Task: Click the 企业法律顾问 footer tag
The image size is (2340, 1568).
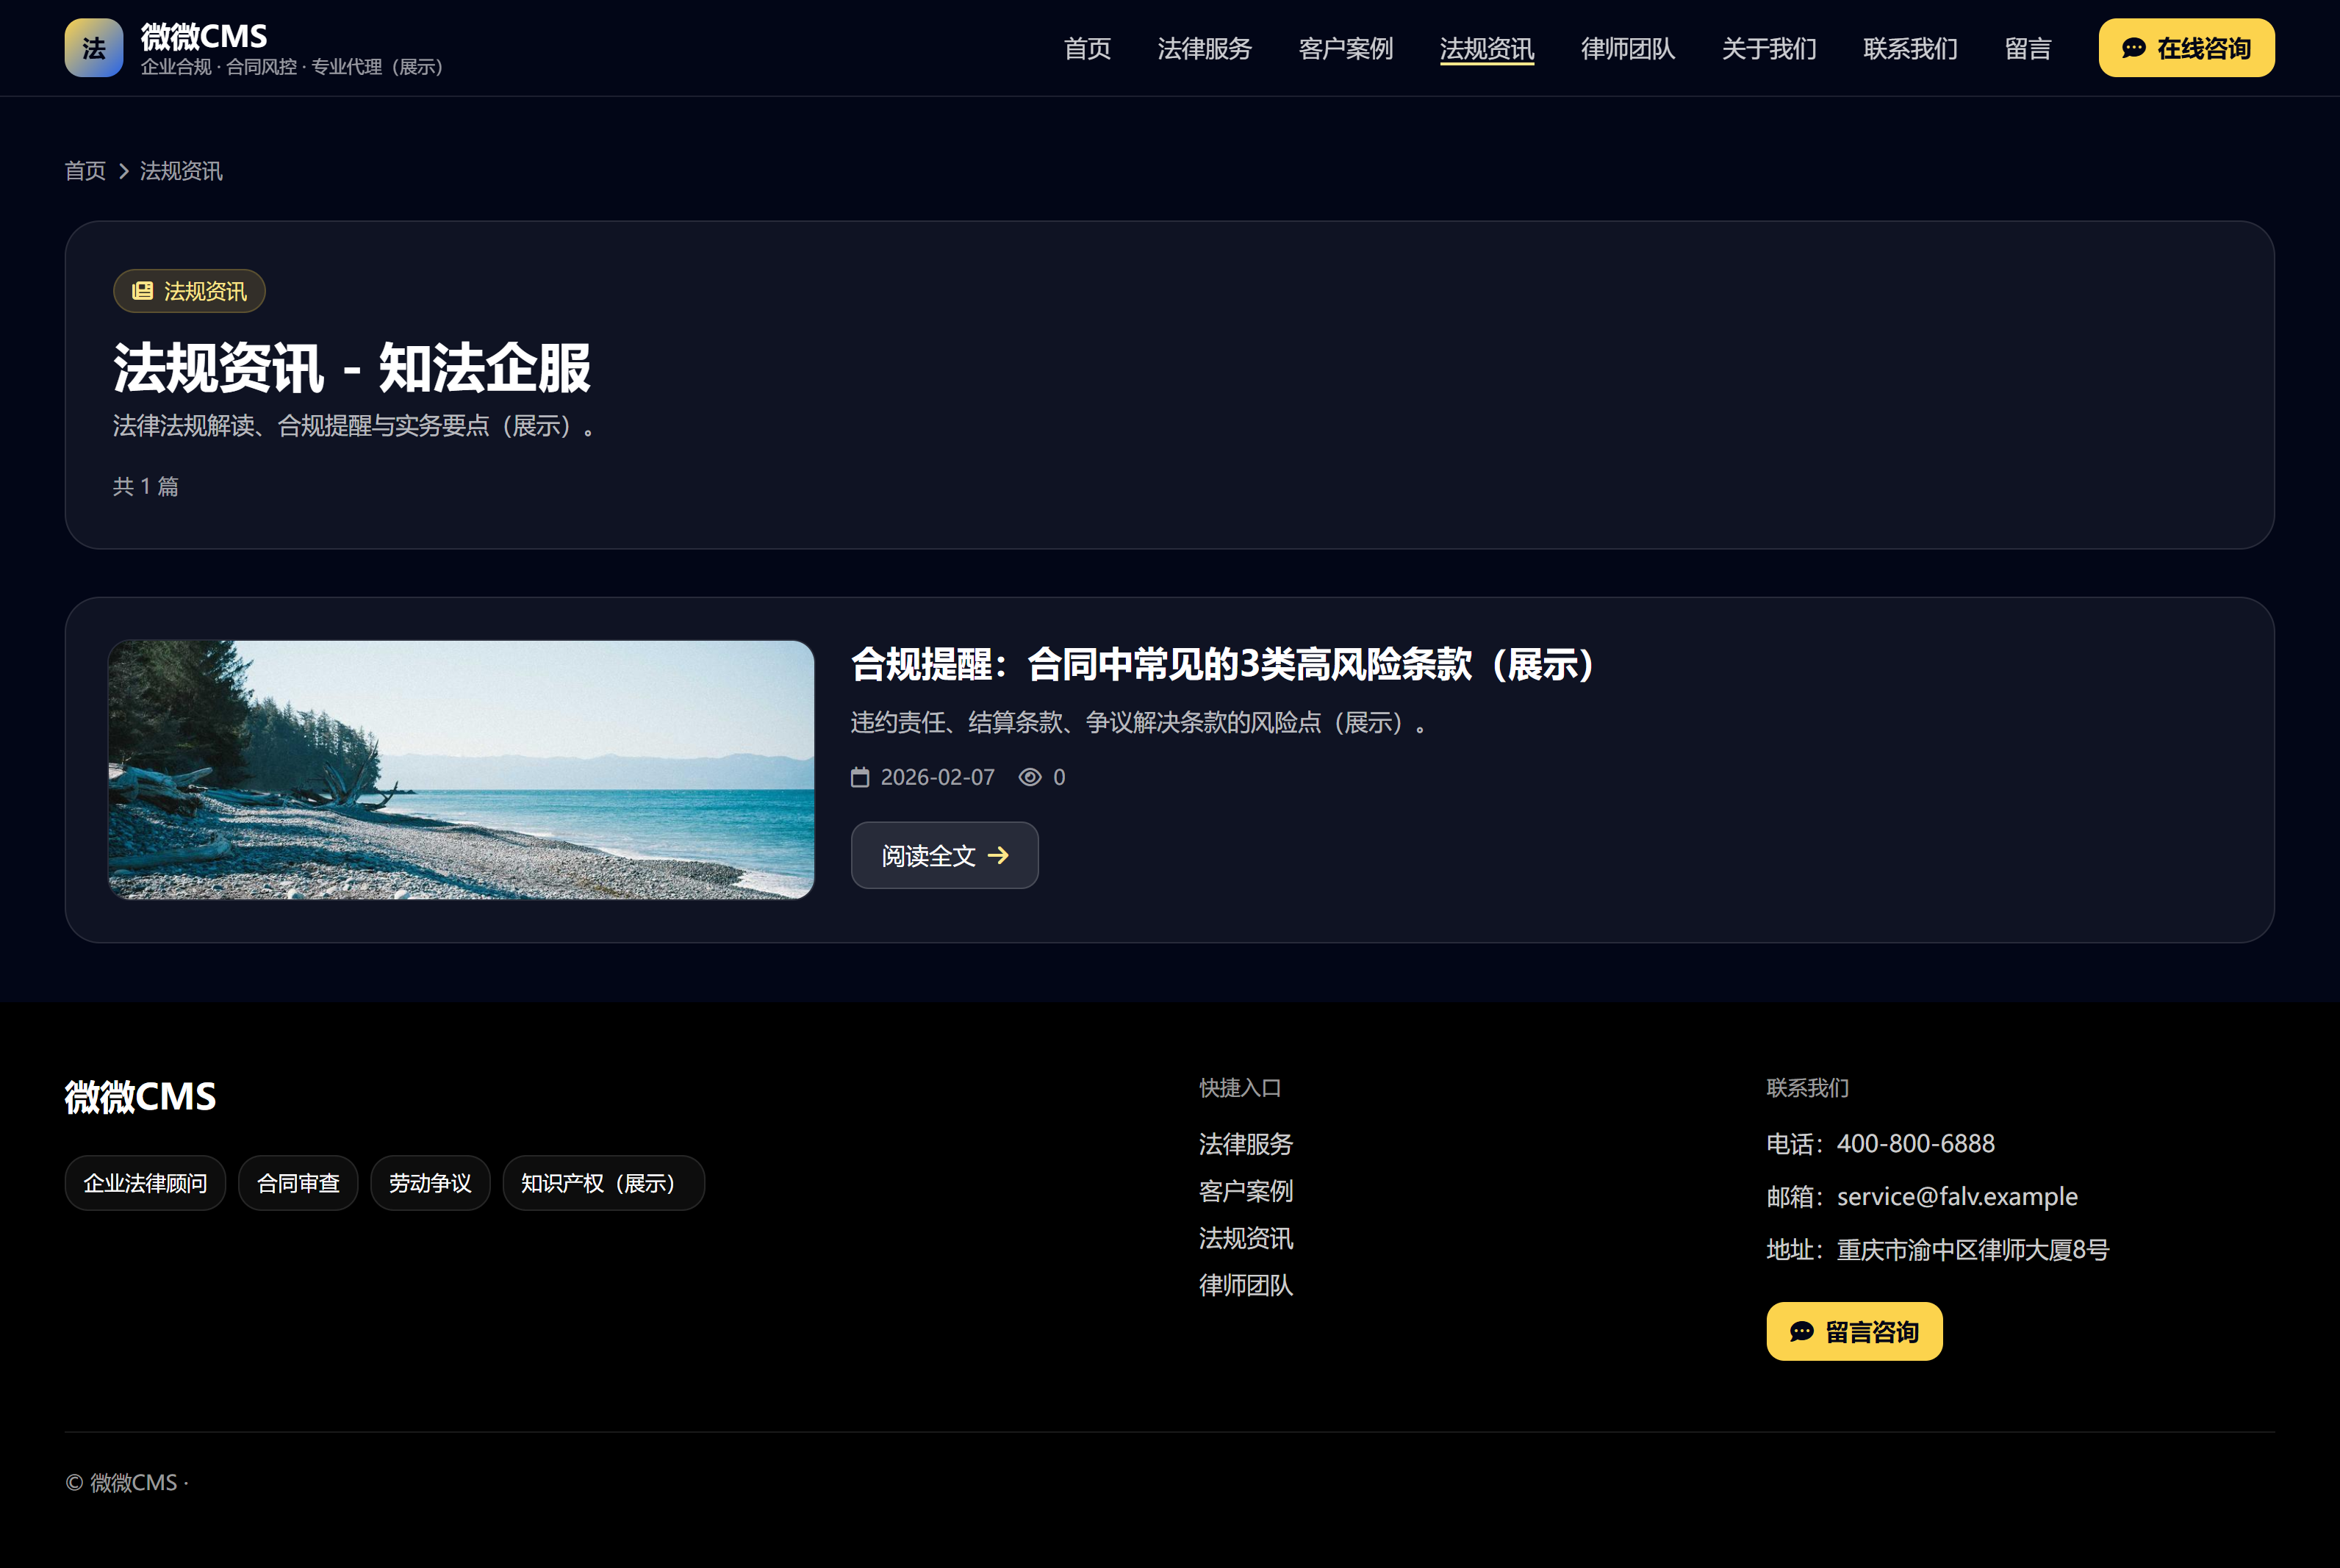Action: pyautogui.click(x=145, y=1183)
